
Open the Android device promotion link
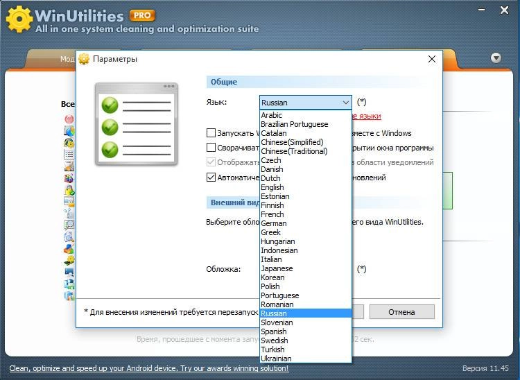[149, 368]
